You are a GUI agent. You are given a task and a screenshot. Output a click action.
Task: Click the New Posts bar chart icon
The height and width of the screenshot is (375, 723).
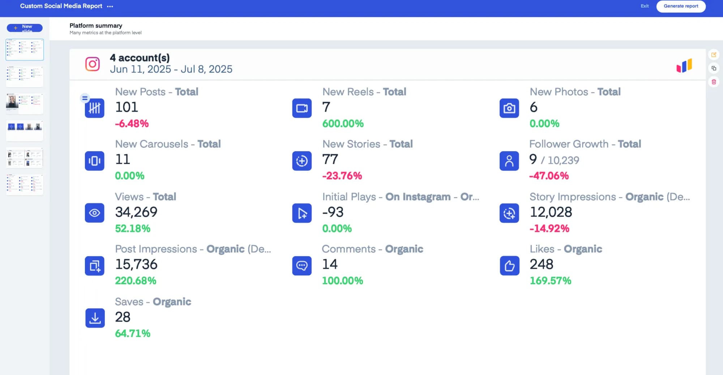pos(94,108)
